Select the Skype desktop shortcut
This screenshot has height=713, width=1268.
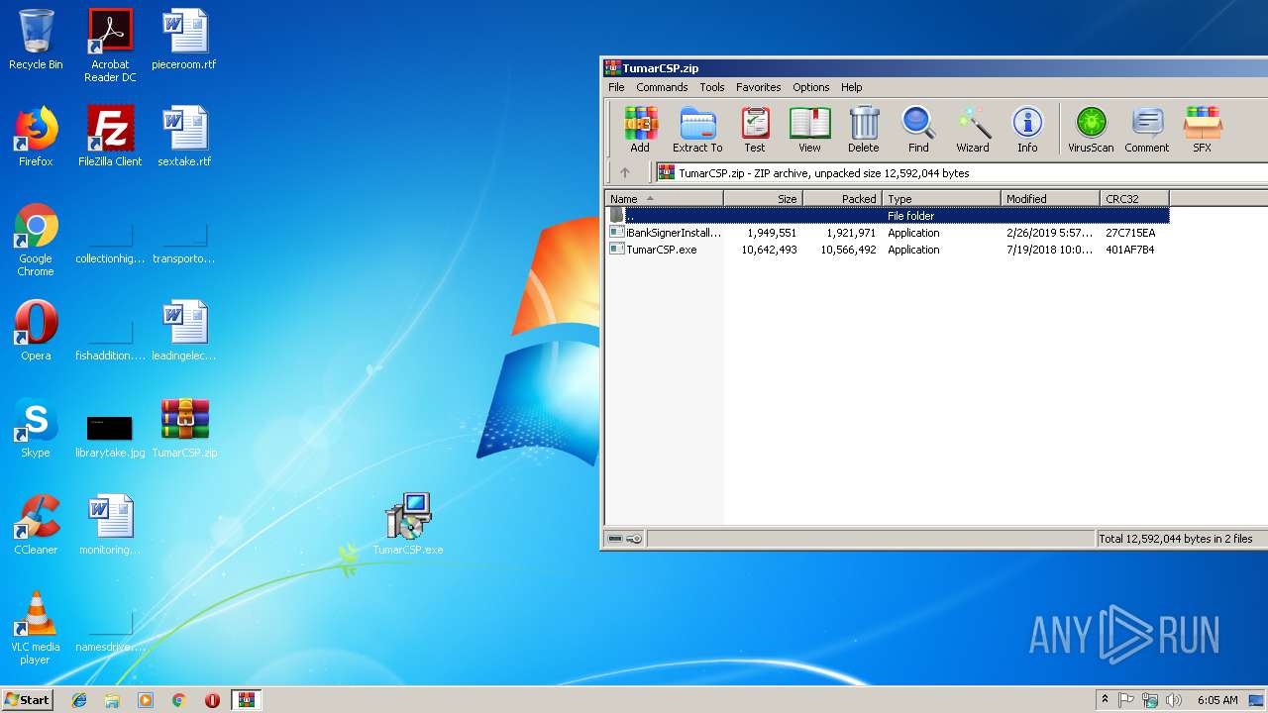click(36, 428)
